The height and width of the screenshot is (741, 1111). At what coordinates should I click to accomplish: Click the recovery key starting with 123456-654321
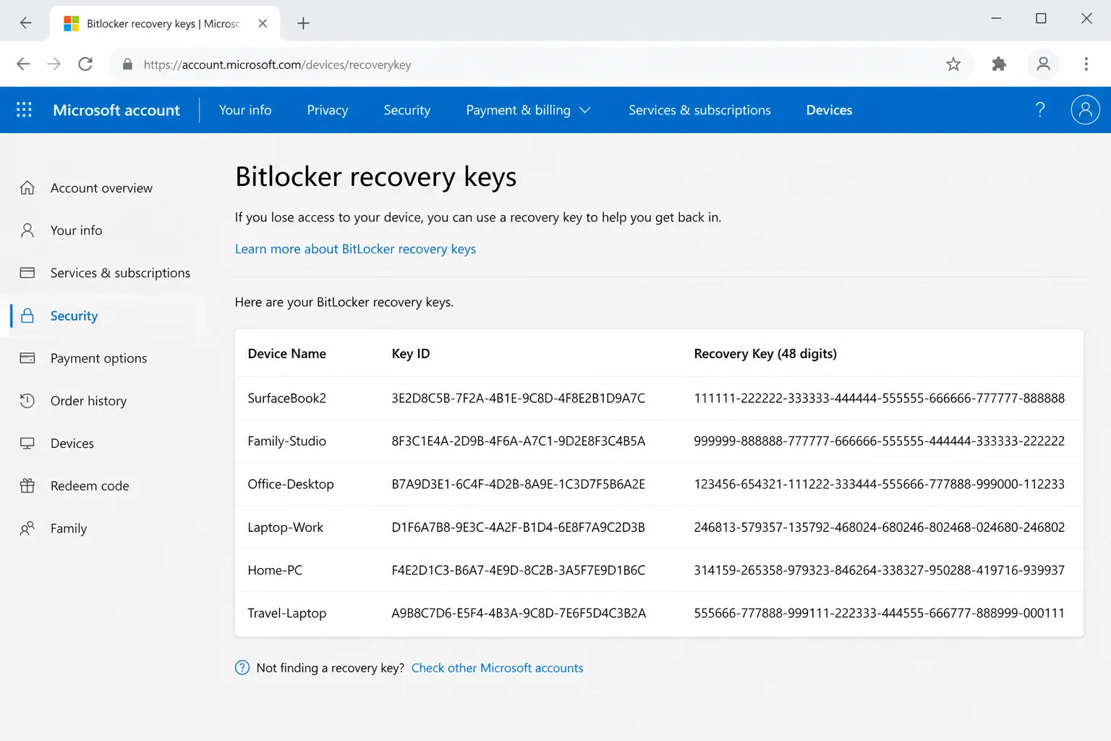click(879, 484)
